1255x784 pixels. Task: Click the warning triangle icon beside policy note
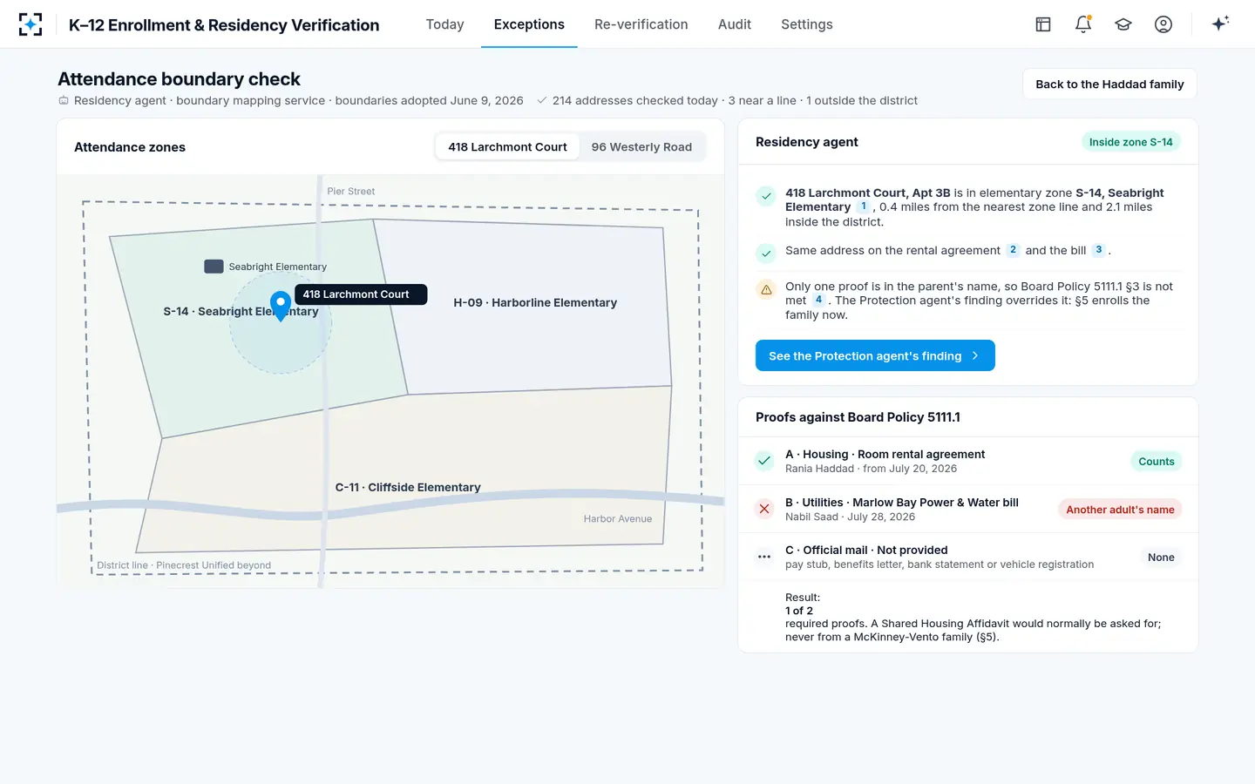[766, 289]
